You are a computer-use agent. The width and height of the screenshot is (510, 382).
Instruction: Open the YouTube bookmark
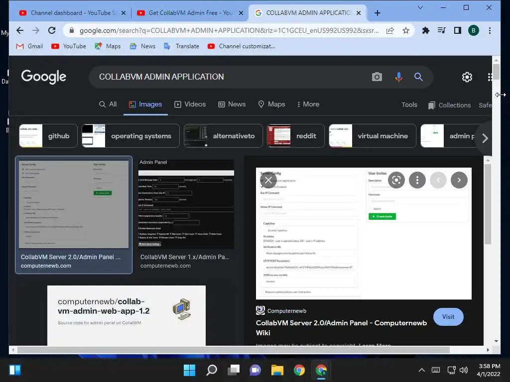pyautogui.click(x=69, y=46)
